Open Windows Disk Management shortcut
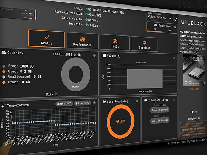The image size is (207, 155). 193,124
